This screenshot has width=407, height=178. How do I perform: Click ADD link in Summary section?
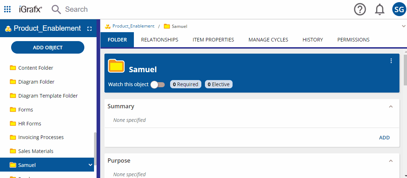click(384, 138)
